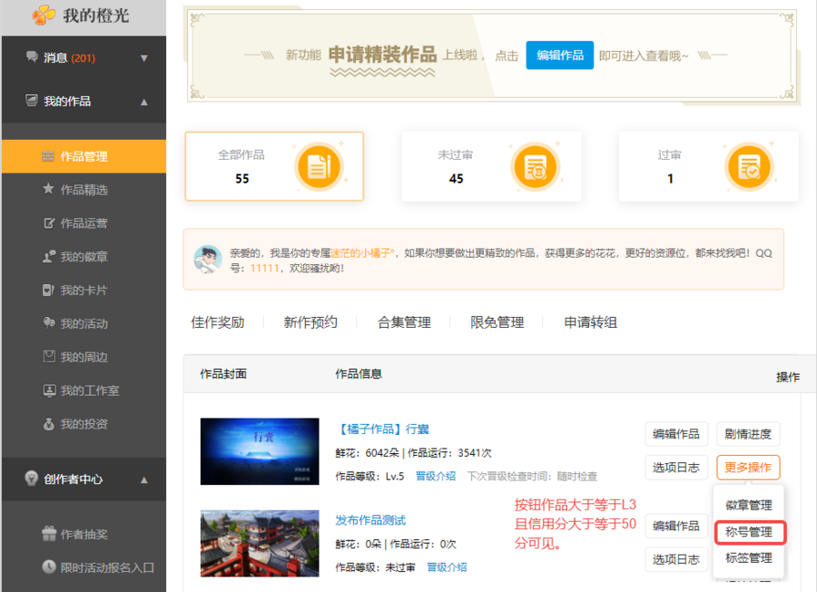The height and width of the screenshot is (592, 817).
Task: Open the 申请转组 tab
Action: pyautogui.click(x=590, y=322)
